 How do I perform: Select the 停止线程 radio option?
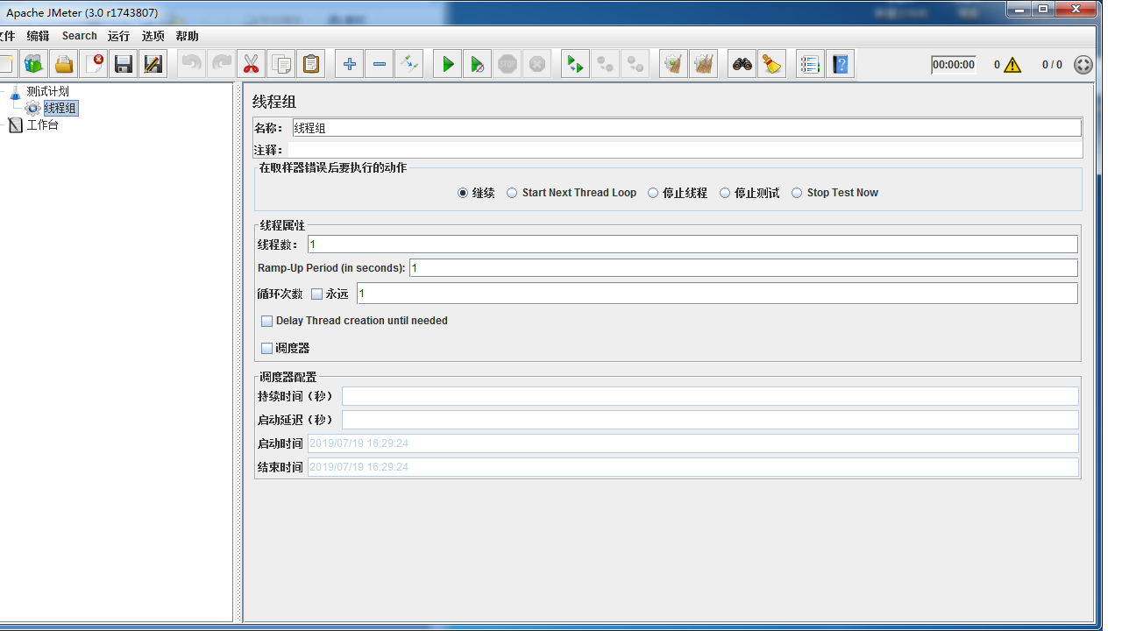tap(678, 193)
